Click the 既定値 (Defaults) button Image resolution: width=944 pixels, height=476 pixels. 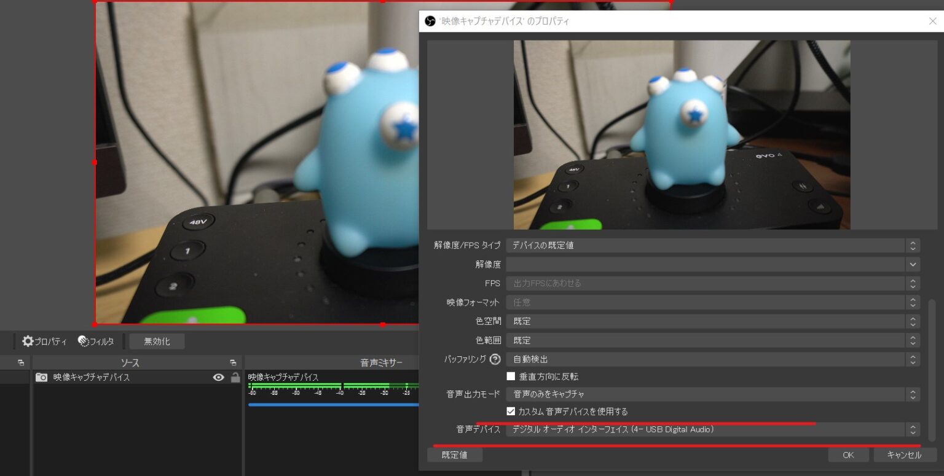[455, 455]
